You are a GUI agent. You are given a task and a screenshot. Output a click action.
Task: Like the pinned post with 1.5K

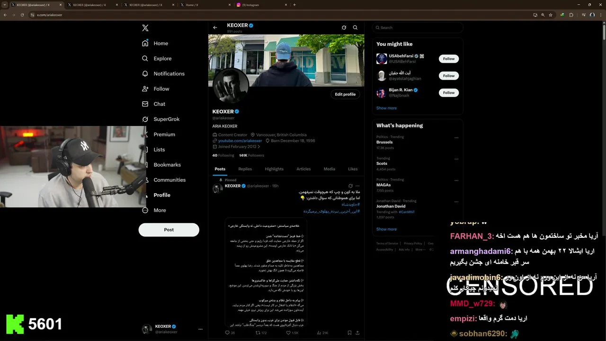pyautogui.click(x=292, y=333)
